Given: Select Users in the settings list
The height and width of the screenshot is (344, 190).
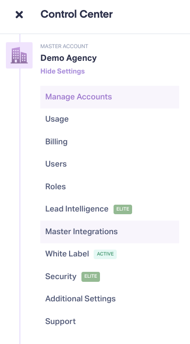Looking at the screenshot, I should click(110, 164).
